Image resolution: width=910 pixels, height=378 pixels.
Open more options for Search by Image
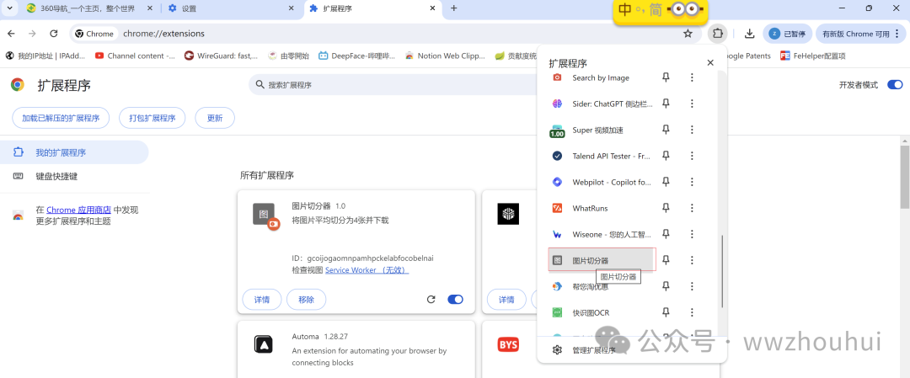tap(692, 77)
